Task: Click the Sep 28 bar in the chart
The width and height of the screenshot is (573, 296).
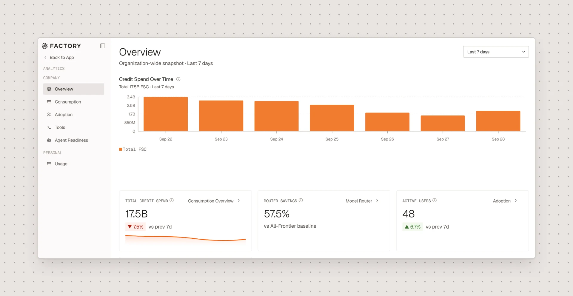Action: pyautogui.click(x=498, y=121)
